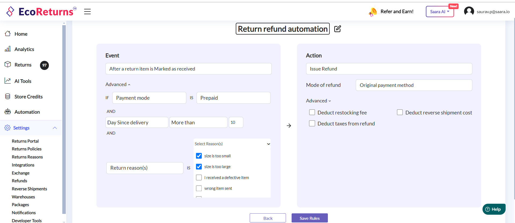Click the Analytics bar chart icon

click(8, 49)
